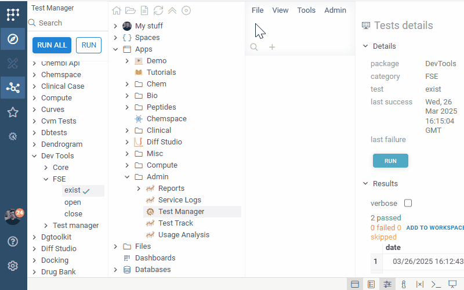This screenshot has height=290, width=464.
Task: Open the compass Browse icon in sidebar
Action: pos(13,39)
